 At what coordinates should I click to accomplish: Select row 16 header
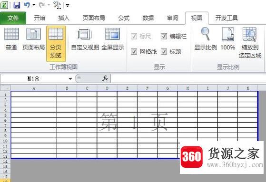5,172
